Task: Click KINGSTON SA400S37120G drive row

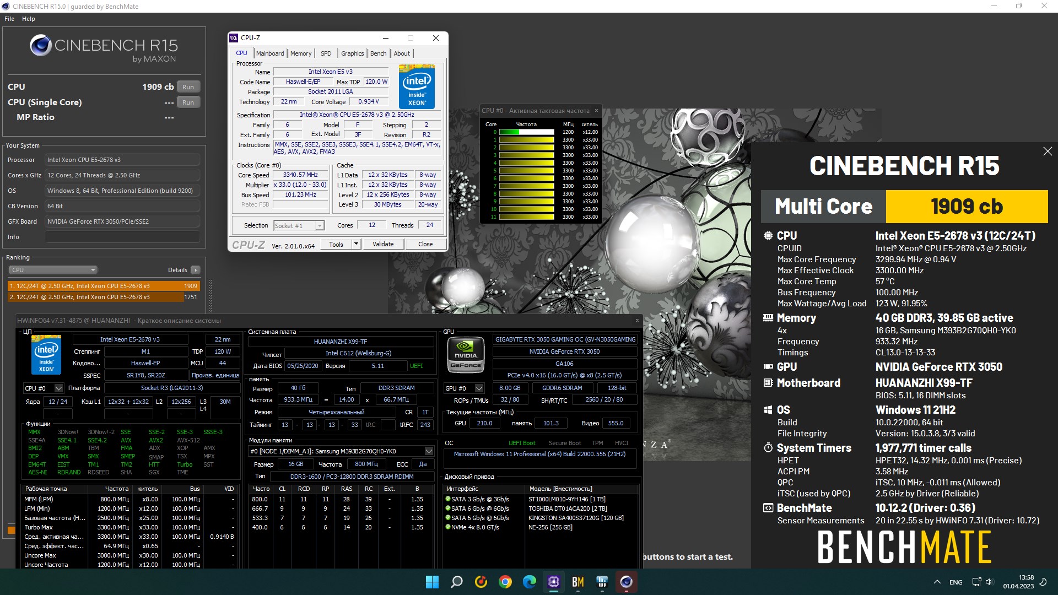Action: (539, 518)
